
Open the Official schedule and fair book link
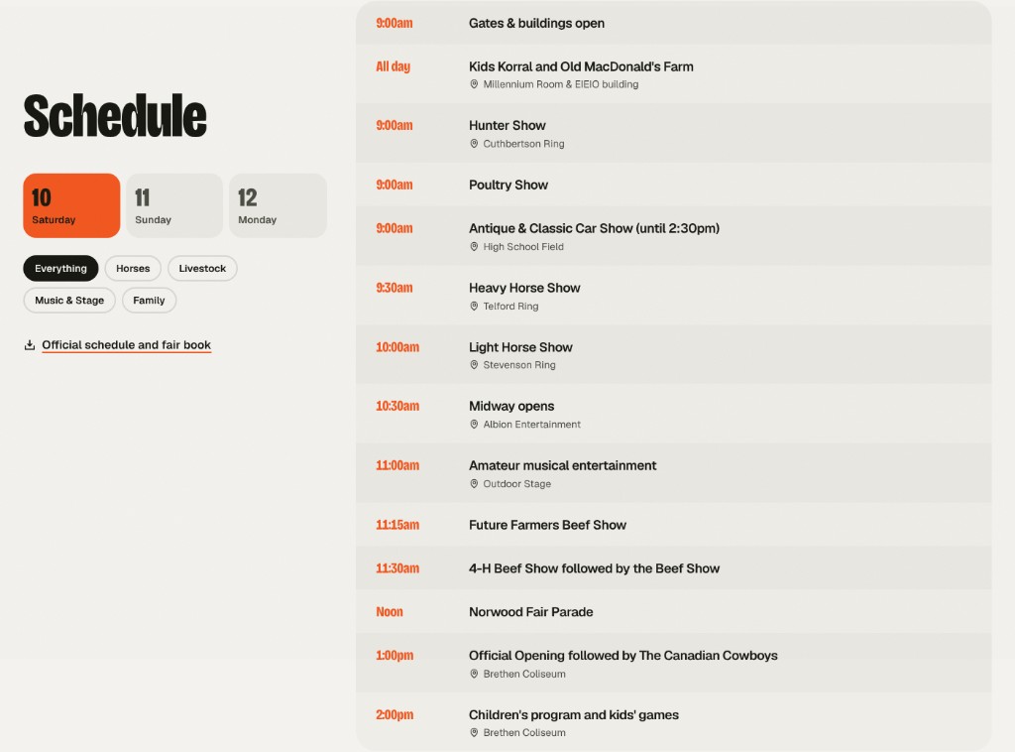pos(126,345)
